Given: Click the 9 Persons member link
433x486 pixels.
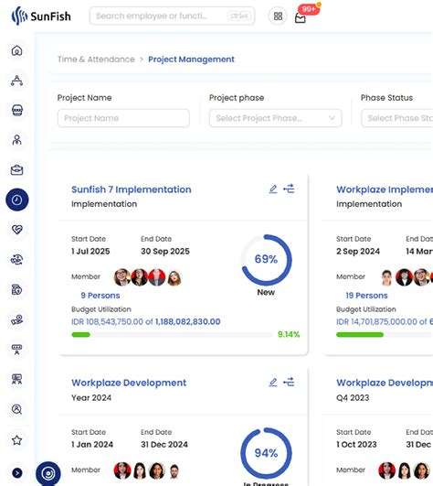Looking at the screenshot, I should [x=100, y=296].
